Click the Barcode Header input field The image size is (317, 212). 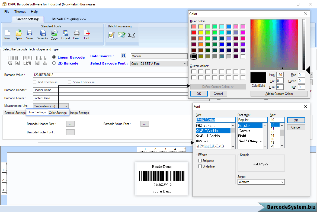point(110,90)
